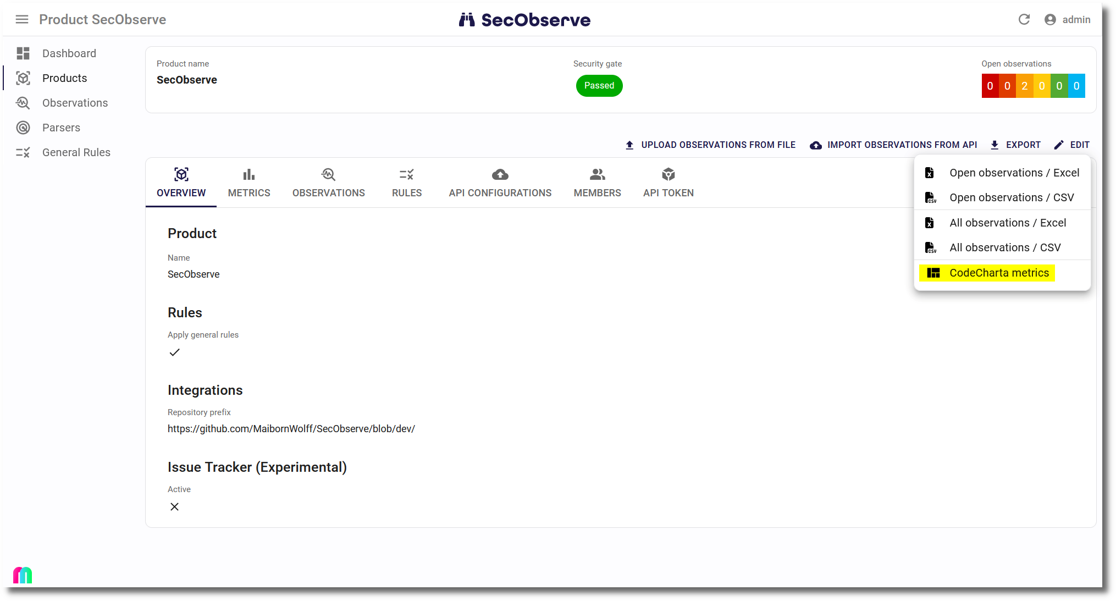
Task: Toggle the Apply general rules checkmark
Action: (x=175, y=352)
